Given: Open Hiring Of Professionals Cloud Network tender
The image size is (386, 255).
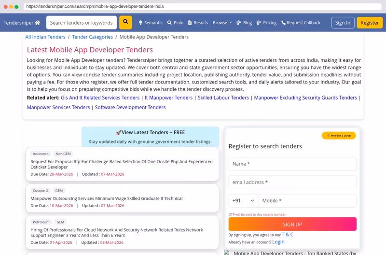Looking at the screenshot, I should 117,233.
